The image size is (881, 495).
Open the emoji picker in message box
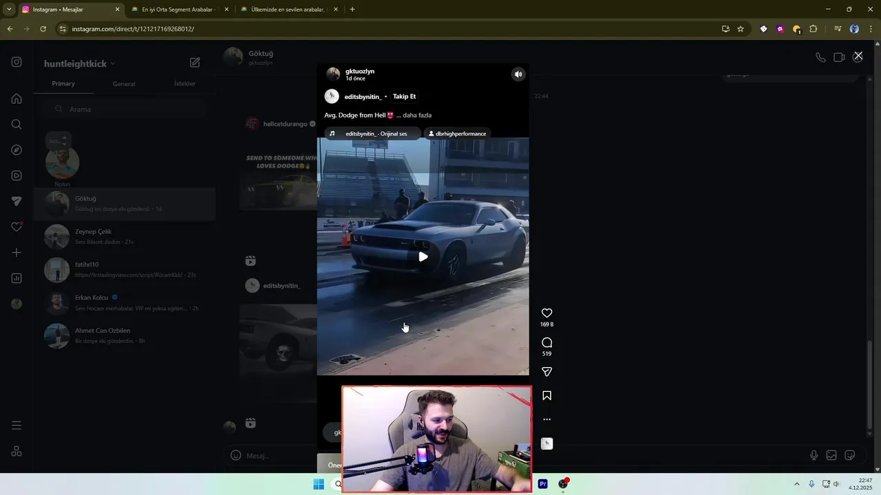(235, 455)
